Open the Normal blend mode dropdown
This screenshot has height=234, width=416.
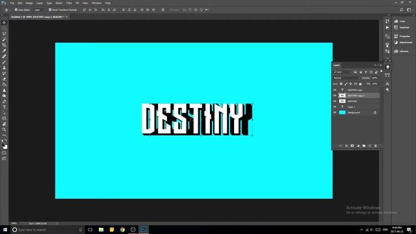346,78
